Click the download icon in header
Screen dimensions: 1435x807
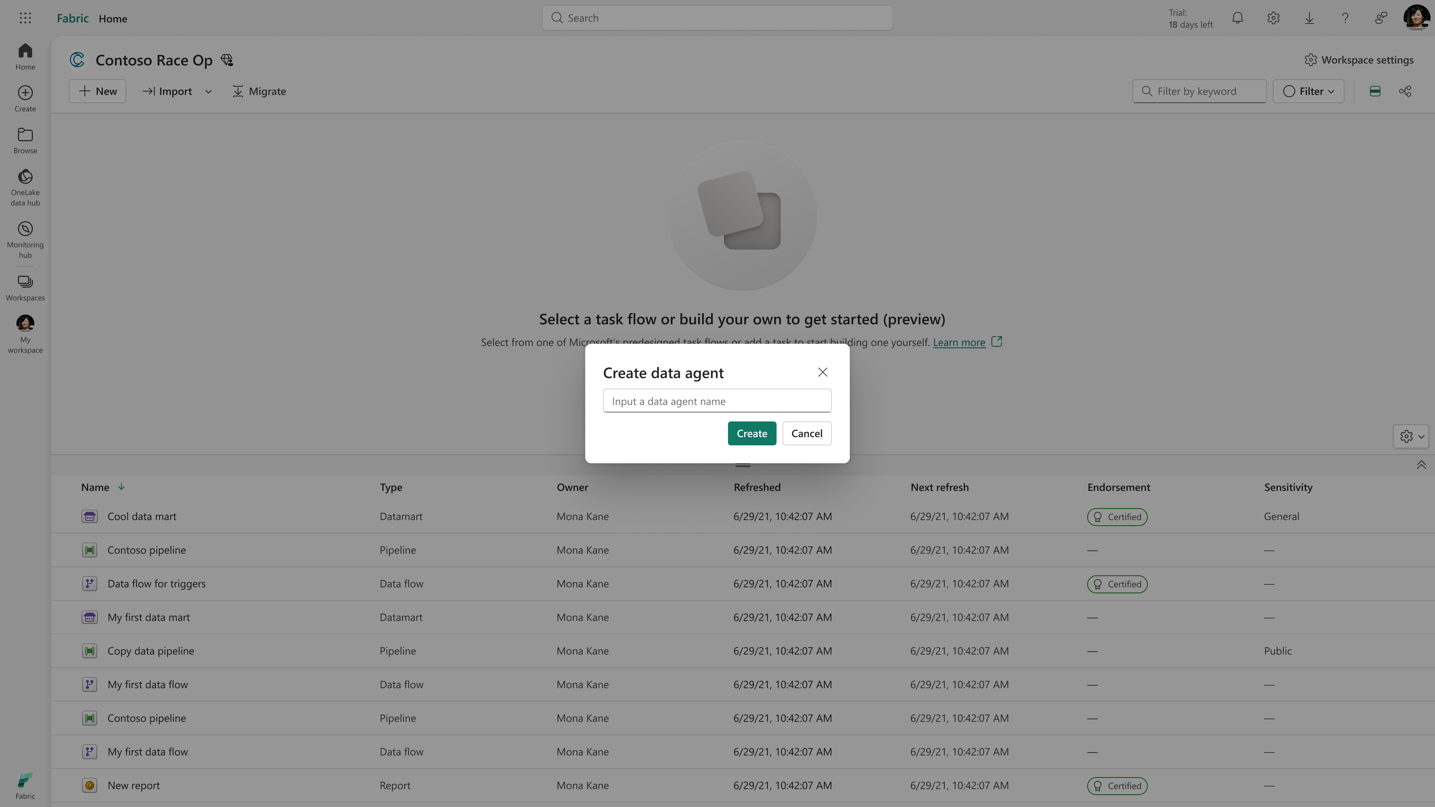point(1309,18)
